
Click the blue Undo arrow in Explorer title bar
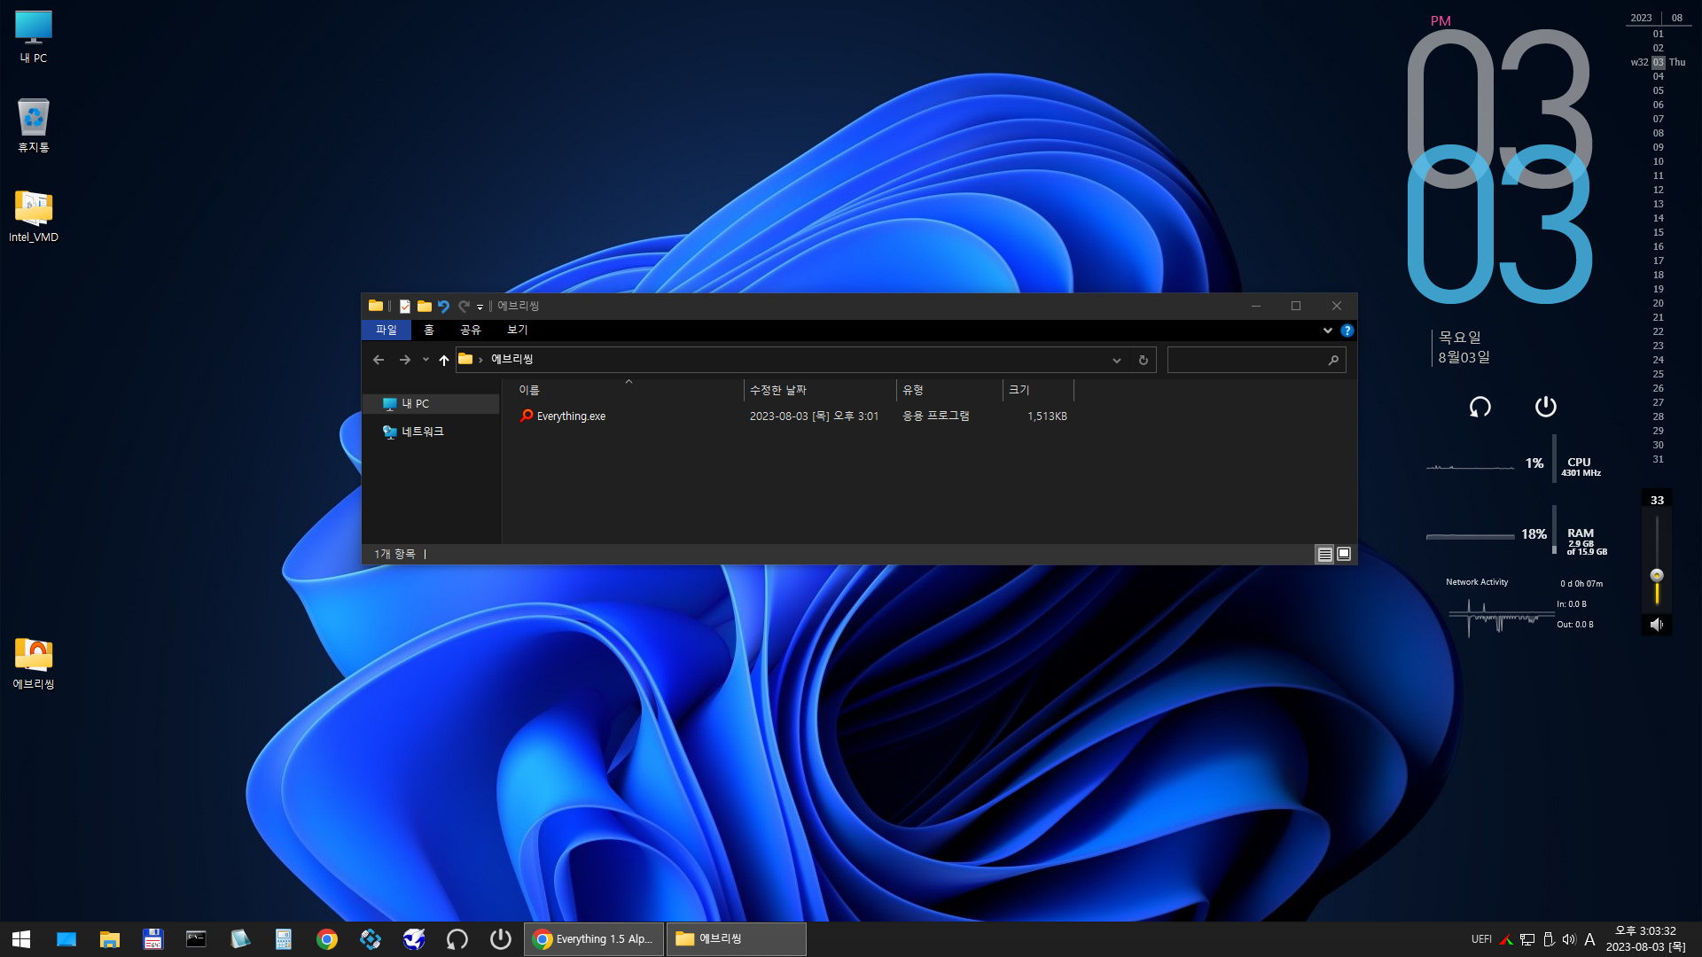pos(444,307)
